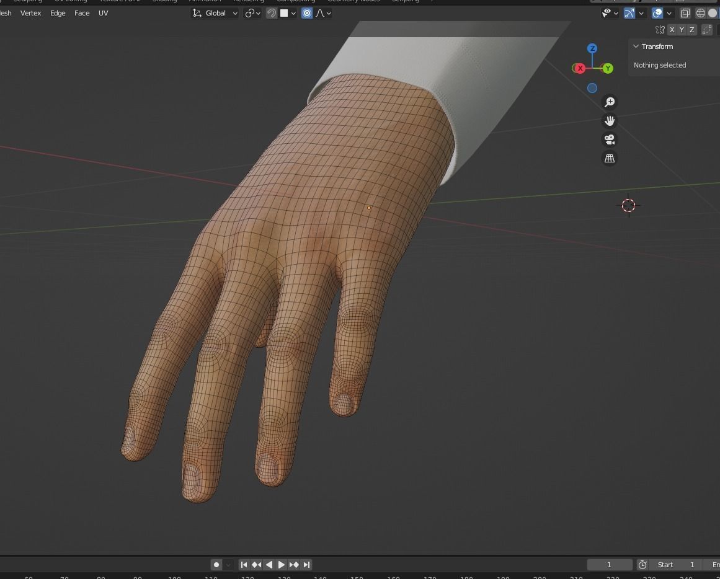Open the Vertex menu
Viewport: 720px width, 579px height.
click(31, 13)
